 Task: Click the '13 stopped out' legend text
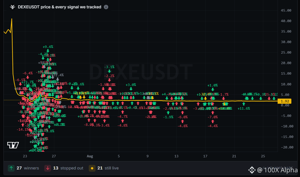click(x=68, y=168)
